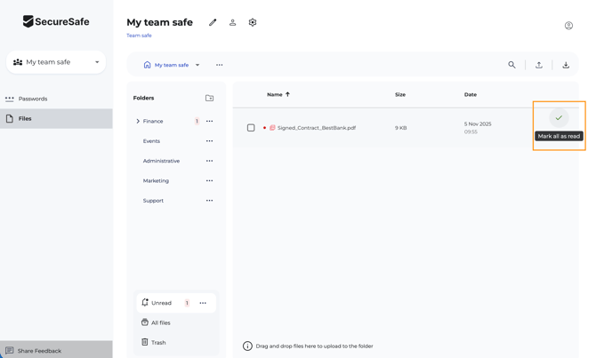The width and height of the screenshot is (596, 358).
Task: Open the Marketing folder
Action: [x=156, y=180]
